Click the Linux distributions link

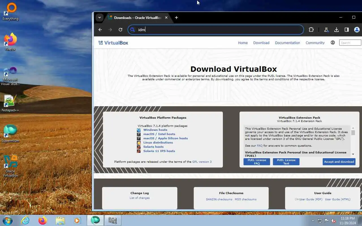coord(158,143)
